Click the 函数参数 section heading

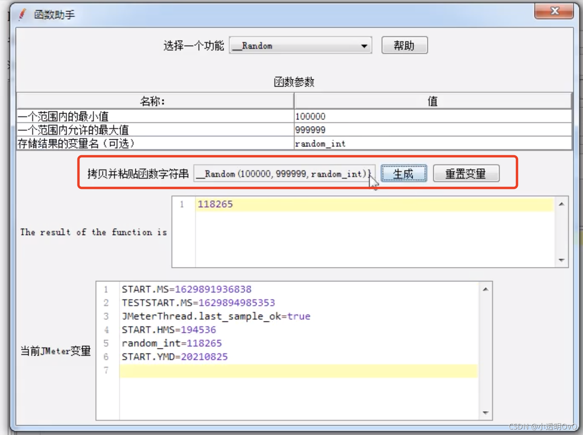click(294, 82)
